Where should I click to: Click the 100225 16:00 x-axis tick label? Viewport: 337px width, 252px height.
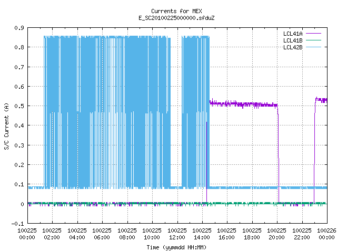point(226,234)
